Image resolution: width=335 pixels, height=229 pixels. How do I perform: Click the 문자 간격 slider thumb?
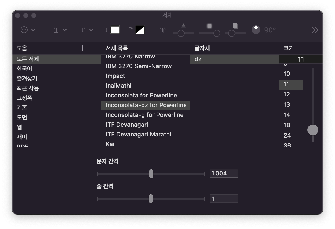(x=151, y=174)
